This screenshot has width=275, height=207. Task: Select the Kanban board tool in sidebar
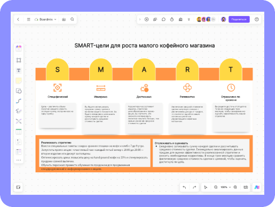(x=19, y=151)
